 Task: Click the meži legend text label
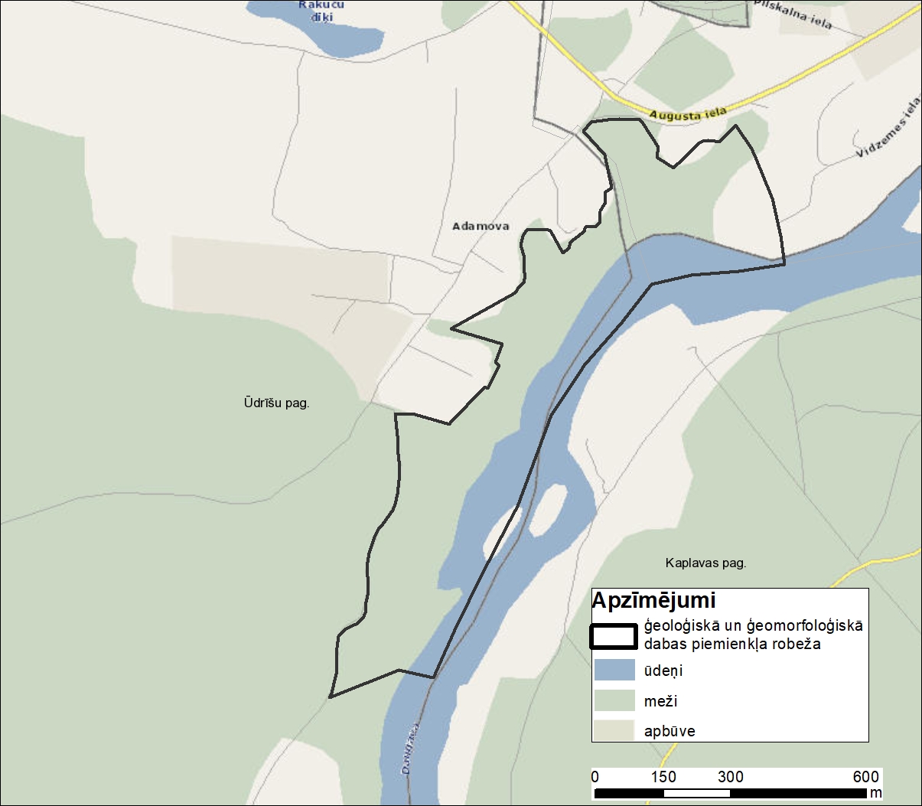click(x=660, y=701)
